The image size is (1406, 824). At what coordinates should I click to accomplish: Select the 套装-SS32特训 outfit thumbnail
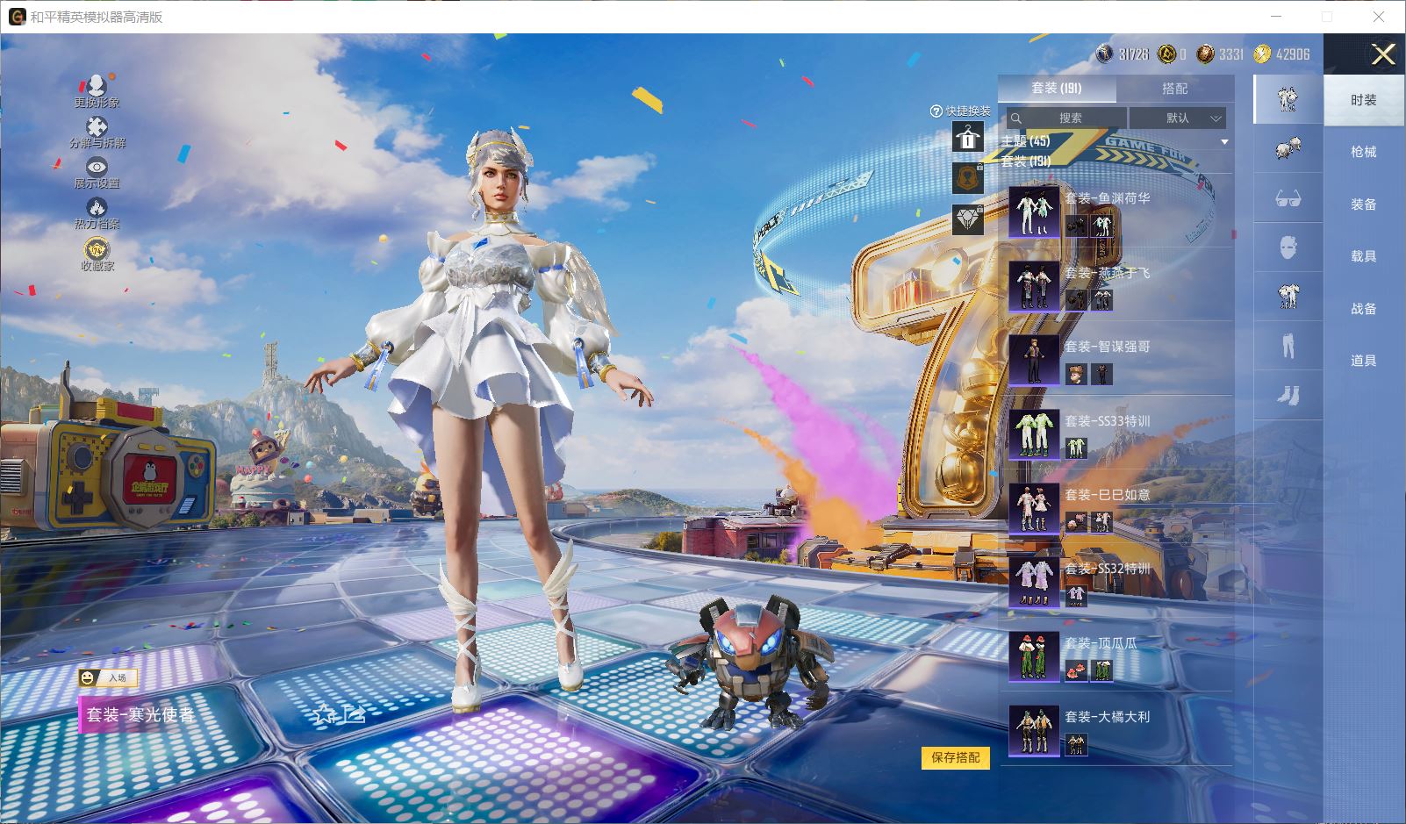1034,582
